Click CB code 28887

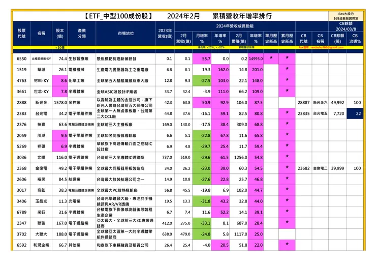pos(303,103)
